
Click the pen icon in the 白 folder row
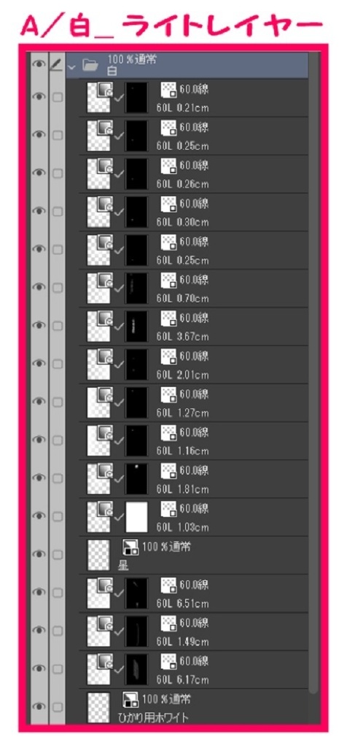pos(56,65)
